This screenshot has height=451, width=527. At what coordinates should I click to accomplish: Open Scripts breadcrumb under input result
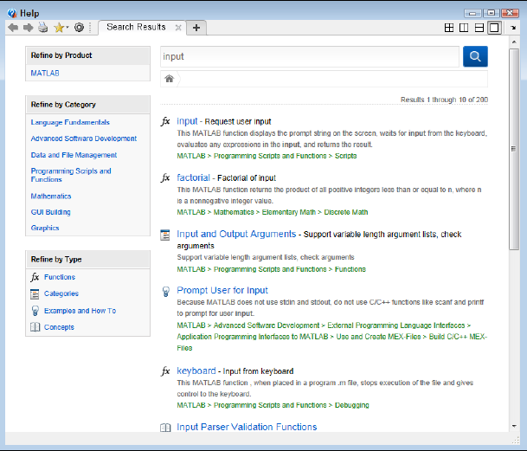[345, 156]
